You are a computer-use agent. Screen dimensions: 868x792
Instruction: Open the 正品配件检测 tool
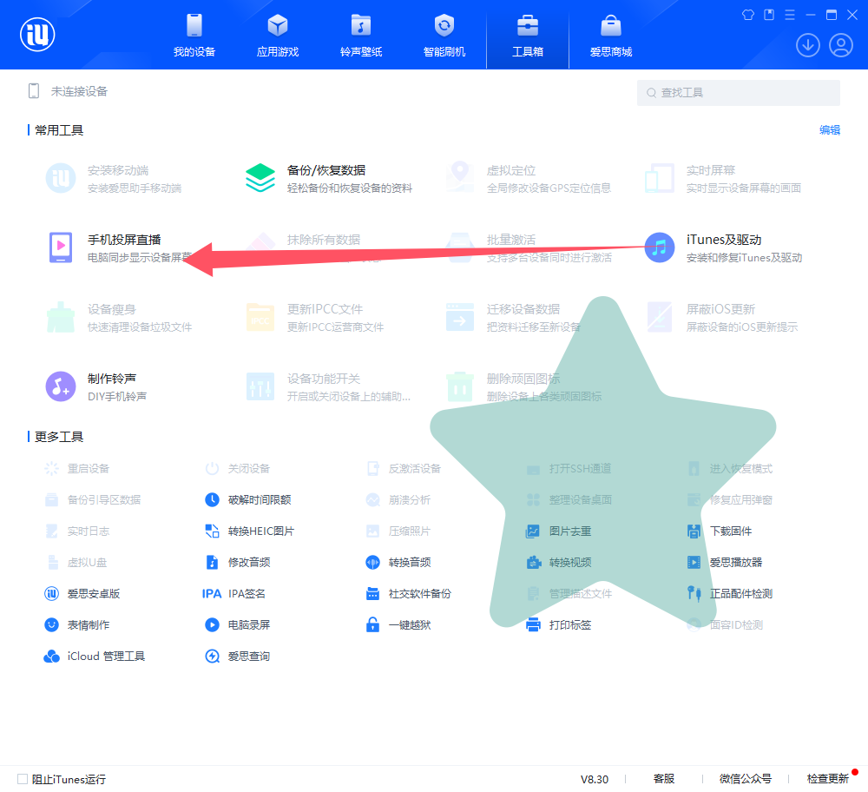(730, 594)
